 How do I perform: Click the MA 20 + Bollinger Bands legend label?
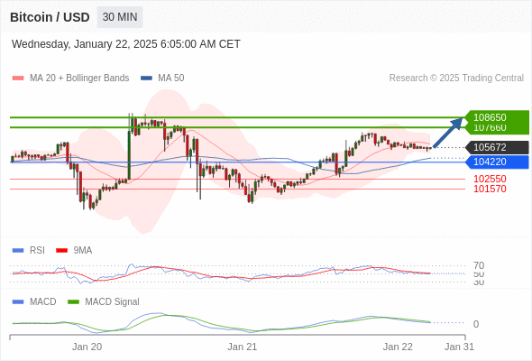point(79,79)
